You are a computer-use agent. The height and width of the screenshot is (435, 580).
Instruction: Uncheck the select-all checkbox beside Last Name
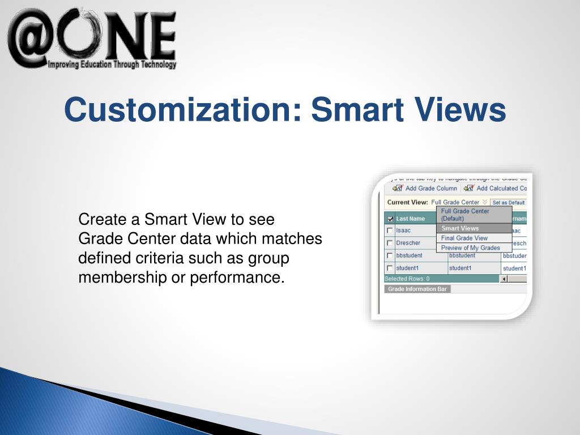pos(390,219)
